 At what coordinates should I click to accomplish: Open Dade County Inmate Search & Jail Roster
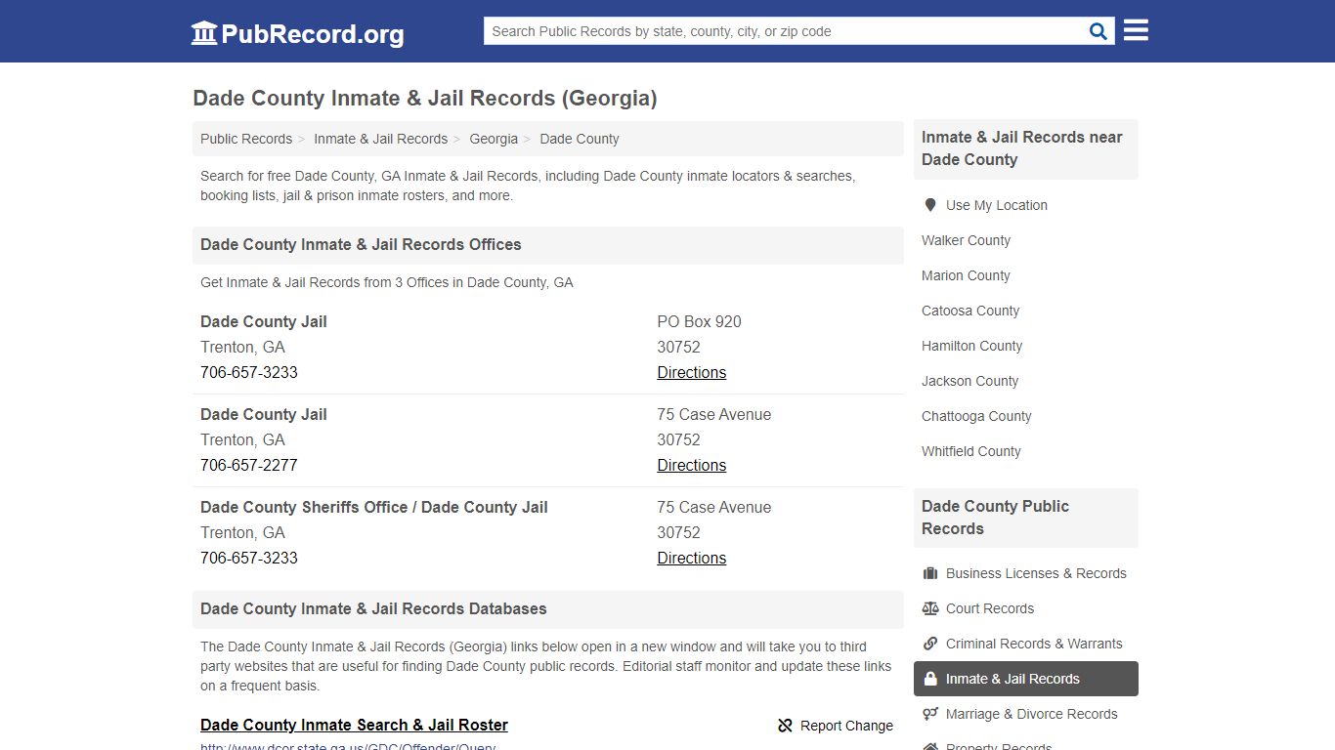(x=354, y=725)
